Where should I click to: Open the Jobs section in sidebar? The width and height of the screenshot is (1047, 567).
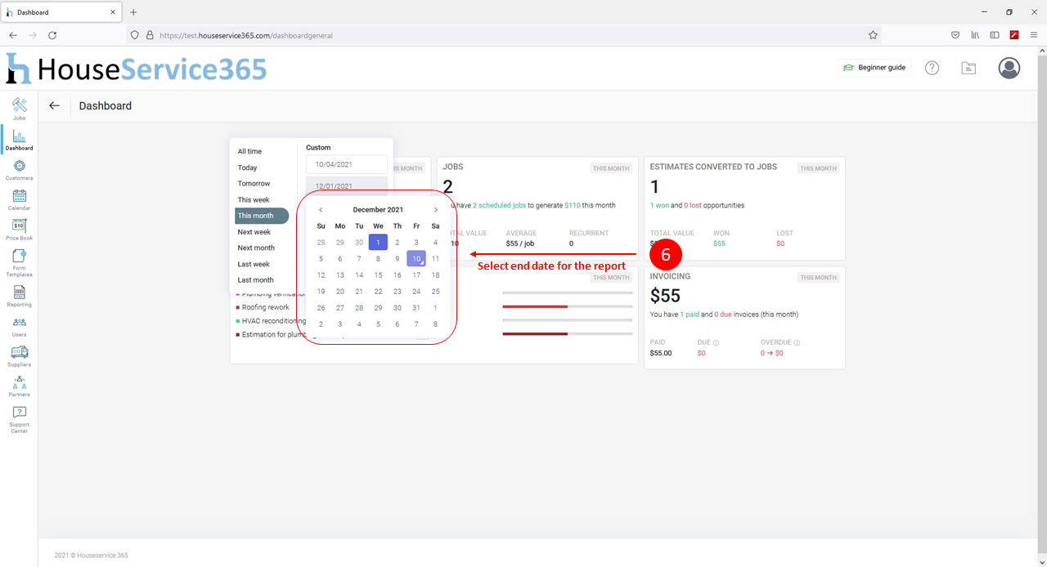[19, 109]
